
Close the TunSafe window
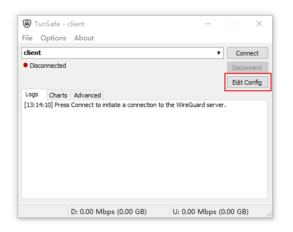259,24
